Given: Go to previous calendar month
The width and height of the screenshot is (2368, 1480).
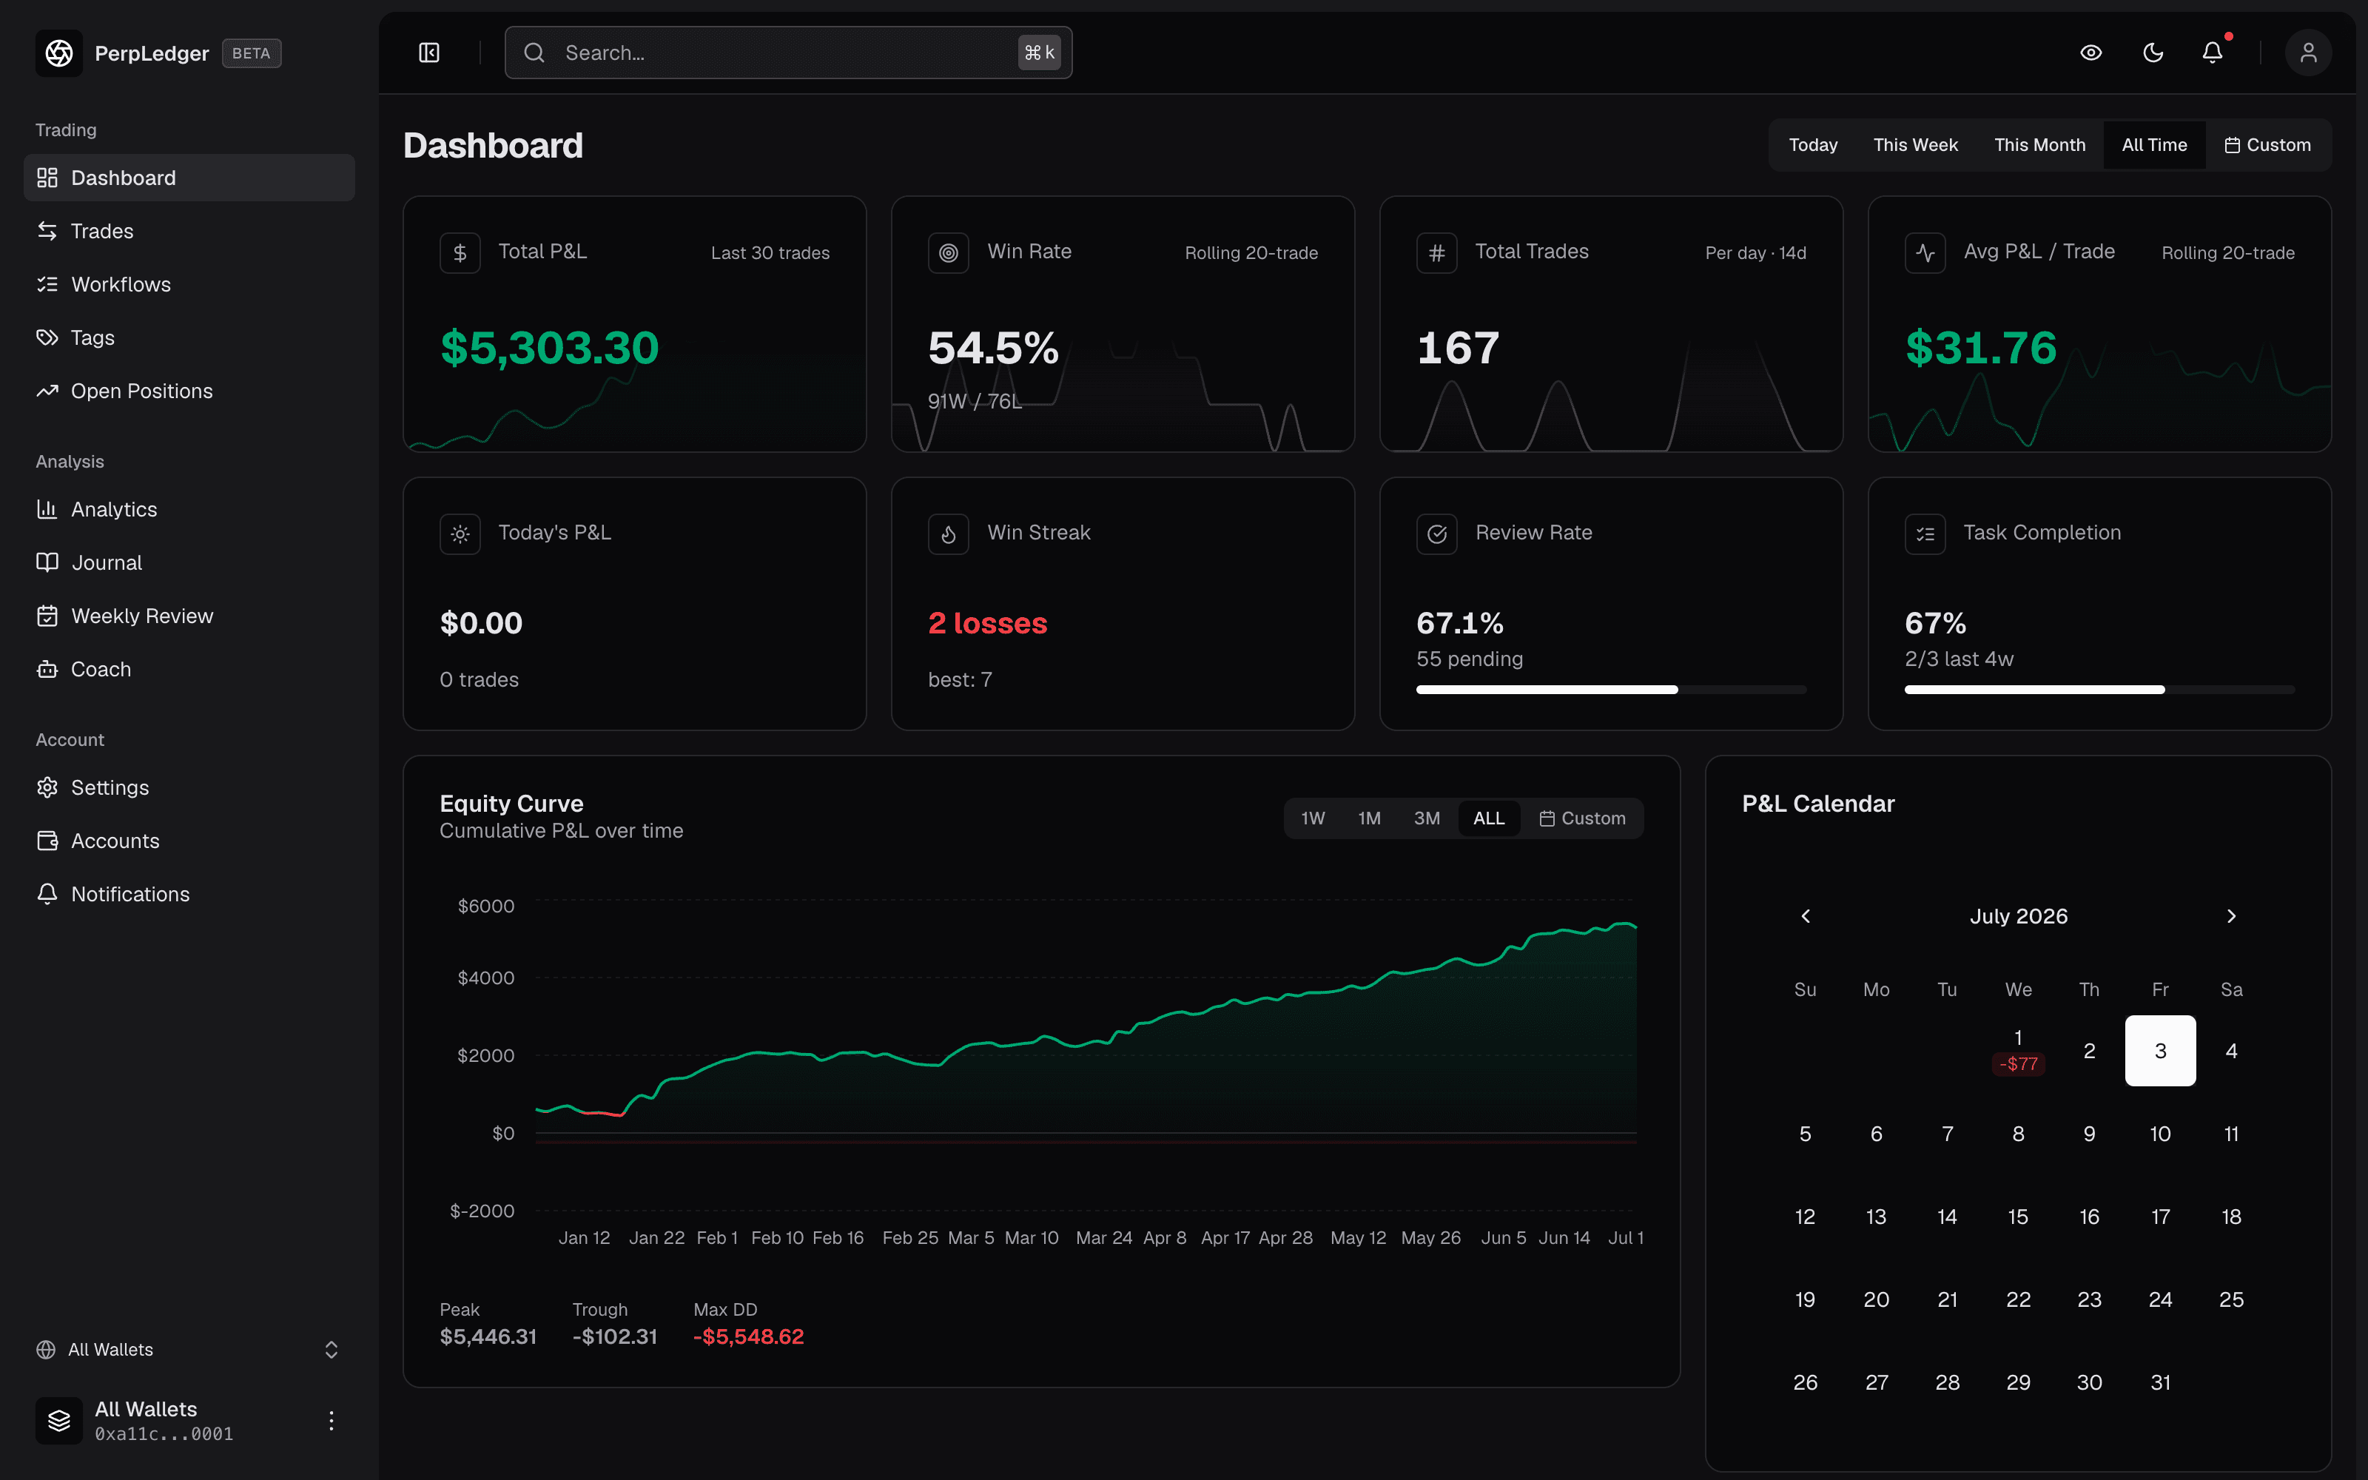Looking at the screenshot, I should [1806, 916].
